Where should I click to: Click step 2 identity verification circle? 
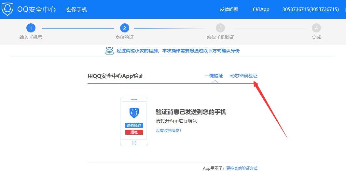(124, 28)
